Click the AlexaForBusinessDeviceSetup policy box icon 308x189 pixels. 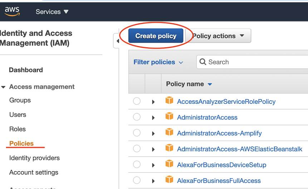(x=169, y=164)
